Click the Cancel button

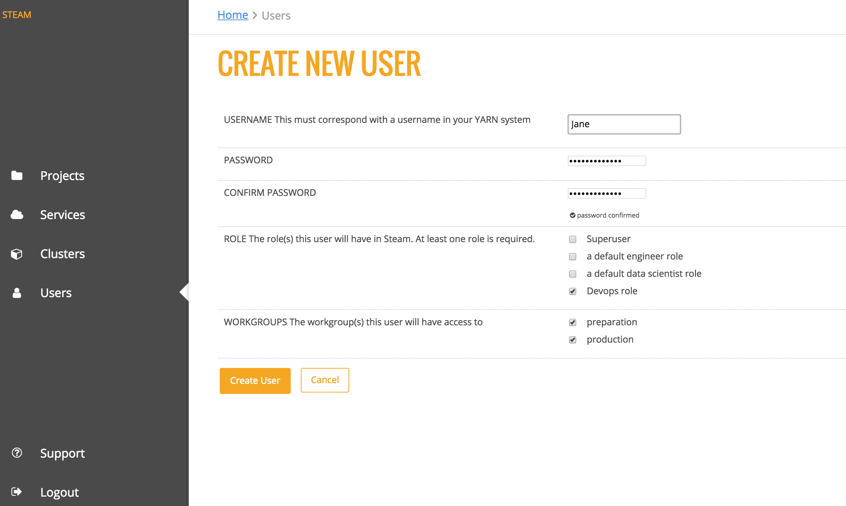325,380
